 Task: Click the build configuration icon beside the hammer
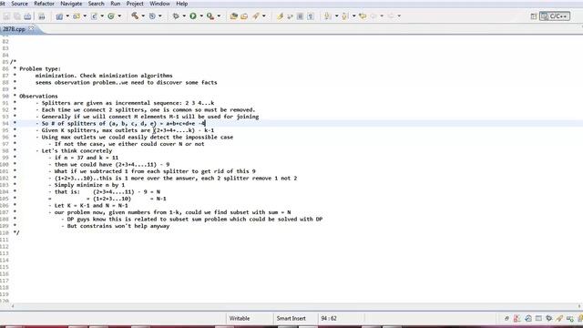click(x=152, y=16)
